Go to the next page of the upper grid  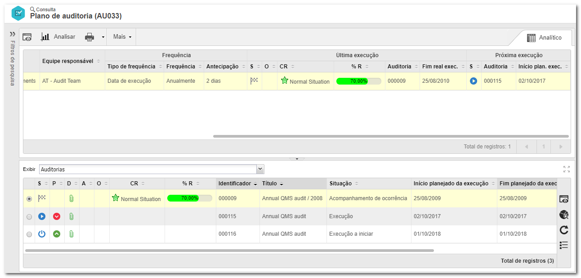pos(561,147)
